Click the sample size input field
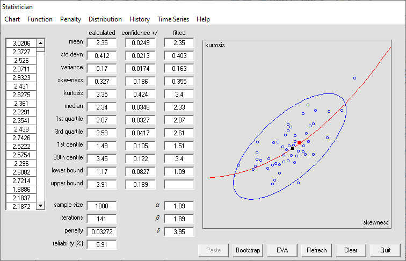This screenshot has width=406, height=261. 102,206
